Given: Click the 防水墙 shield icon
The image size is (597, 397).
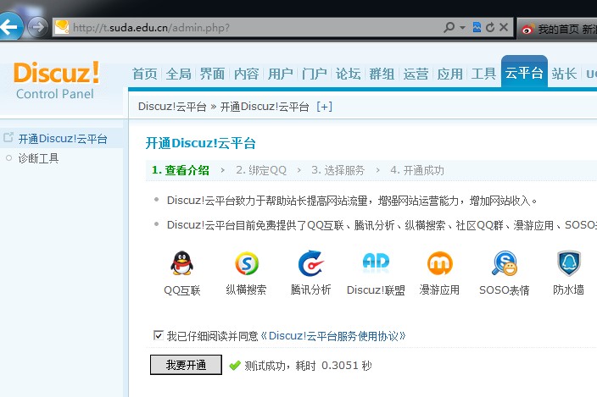Looking at the screenshot, I should coord(569,263).
